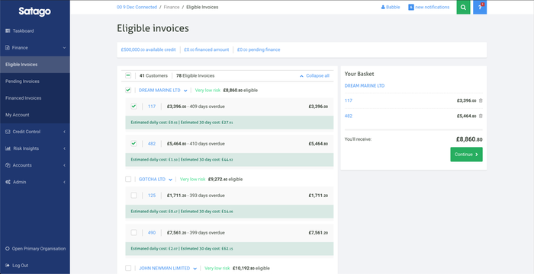Open invoice 125 link

(x=152, y=196)
